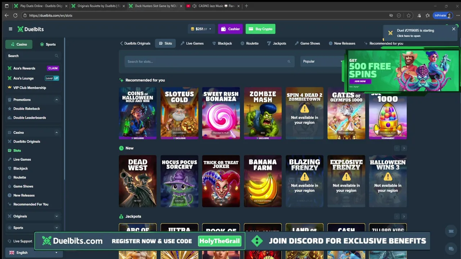Switch to Originals Roulette browser tab

pos(98,6)
